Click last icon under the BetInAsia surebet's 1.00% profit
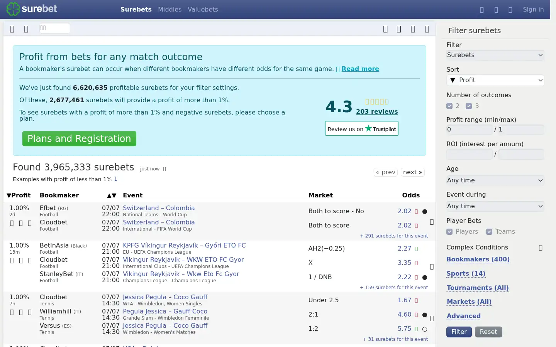Viewport: 556px width, 347px height. pos(29,261)
